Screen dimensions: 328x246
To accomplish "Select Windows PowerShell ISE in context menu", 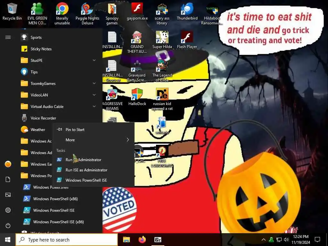I will (x=94, y=180).
